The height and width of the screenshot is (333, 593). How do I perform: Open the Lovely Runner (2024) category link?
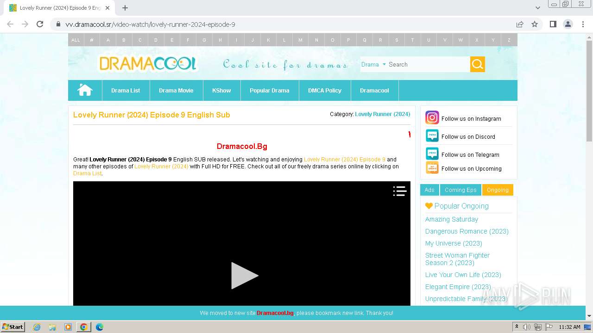tap(382, 114)
